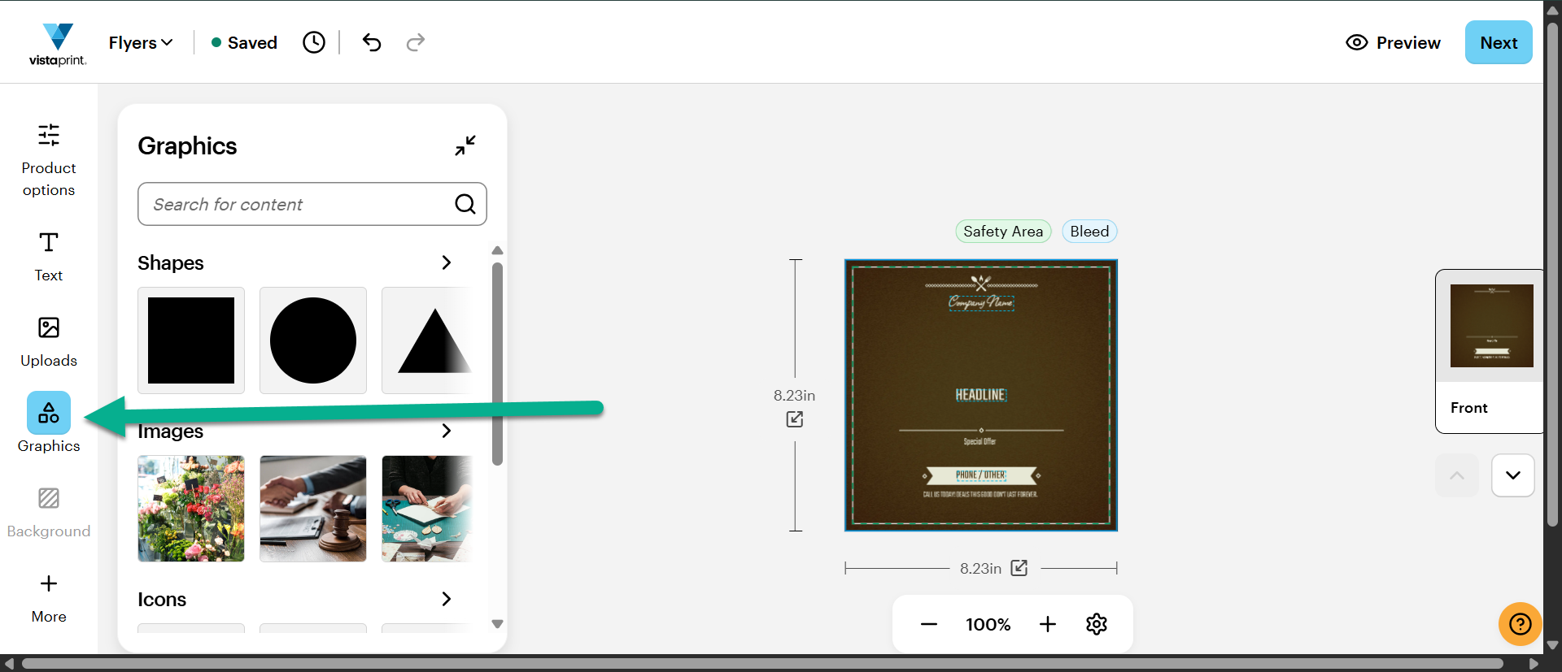The width and height of the screenshot is (1562, 672).
Task: Go to previous page chevron up
Action: pos(1457,475)
